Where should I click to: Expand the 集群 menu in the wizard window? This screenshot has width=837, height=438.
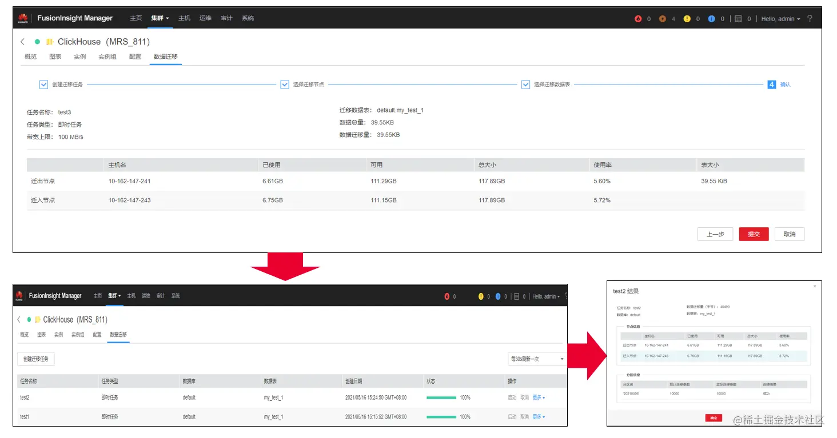tap(160, 18)
